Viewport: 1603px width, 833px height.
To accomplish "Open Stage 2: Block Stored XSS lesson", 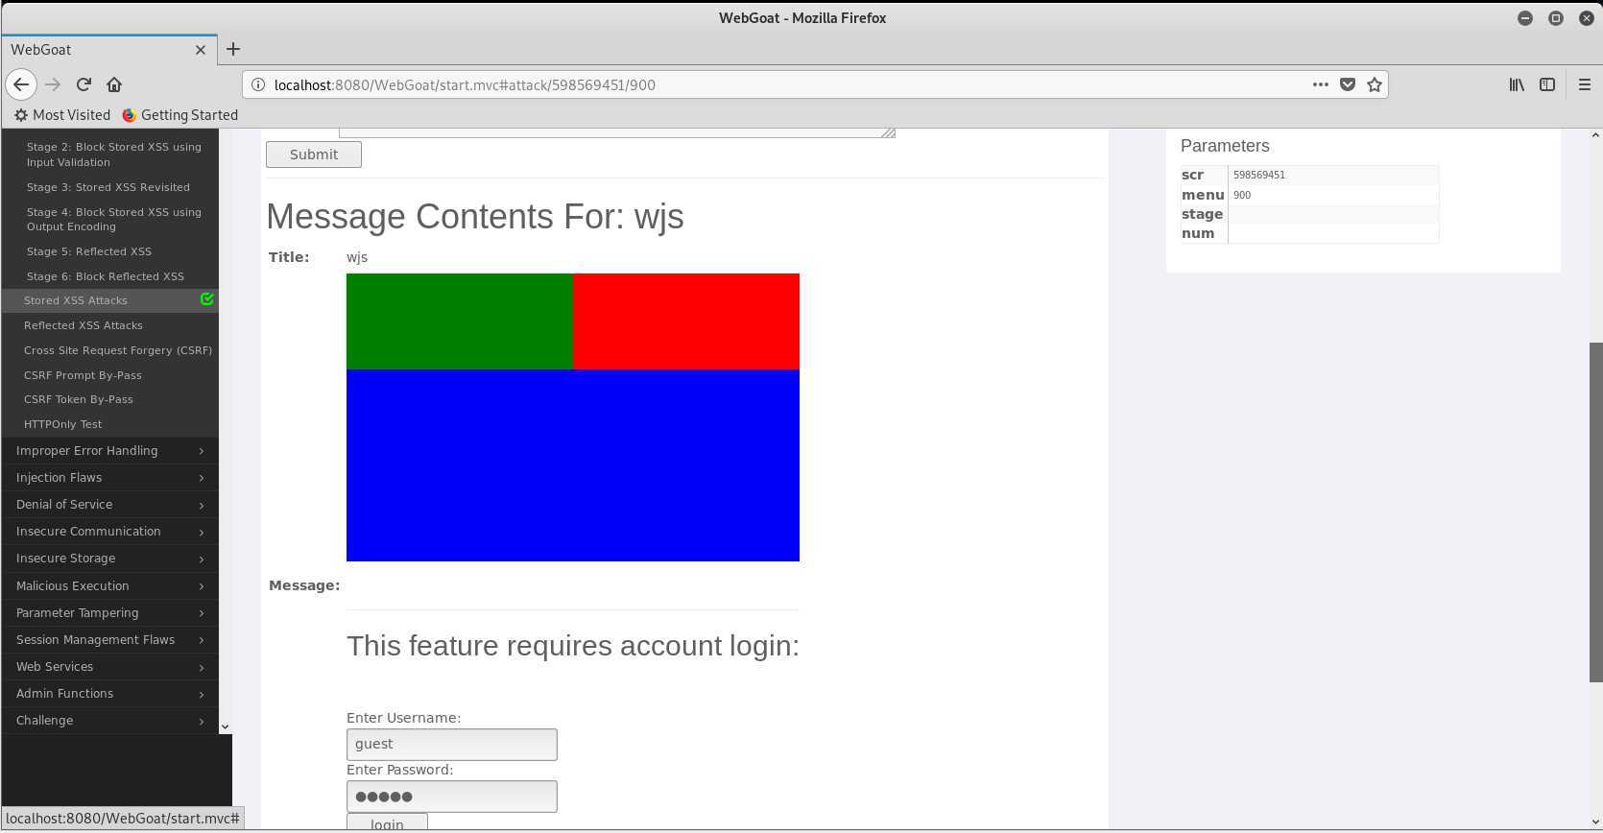I will click(x=113, y=155).
